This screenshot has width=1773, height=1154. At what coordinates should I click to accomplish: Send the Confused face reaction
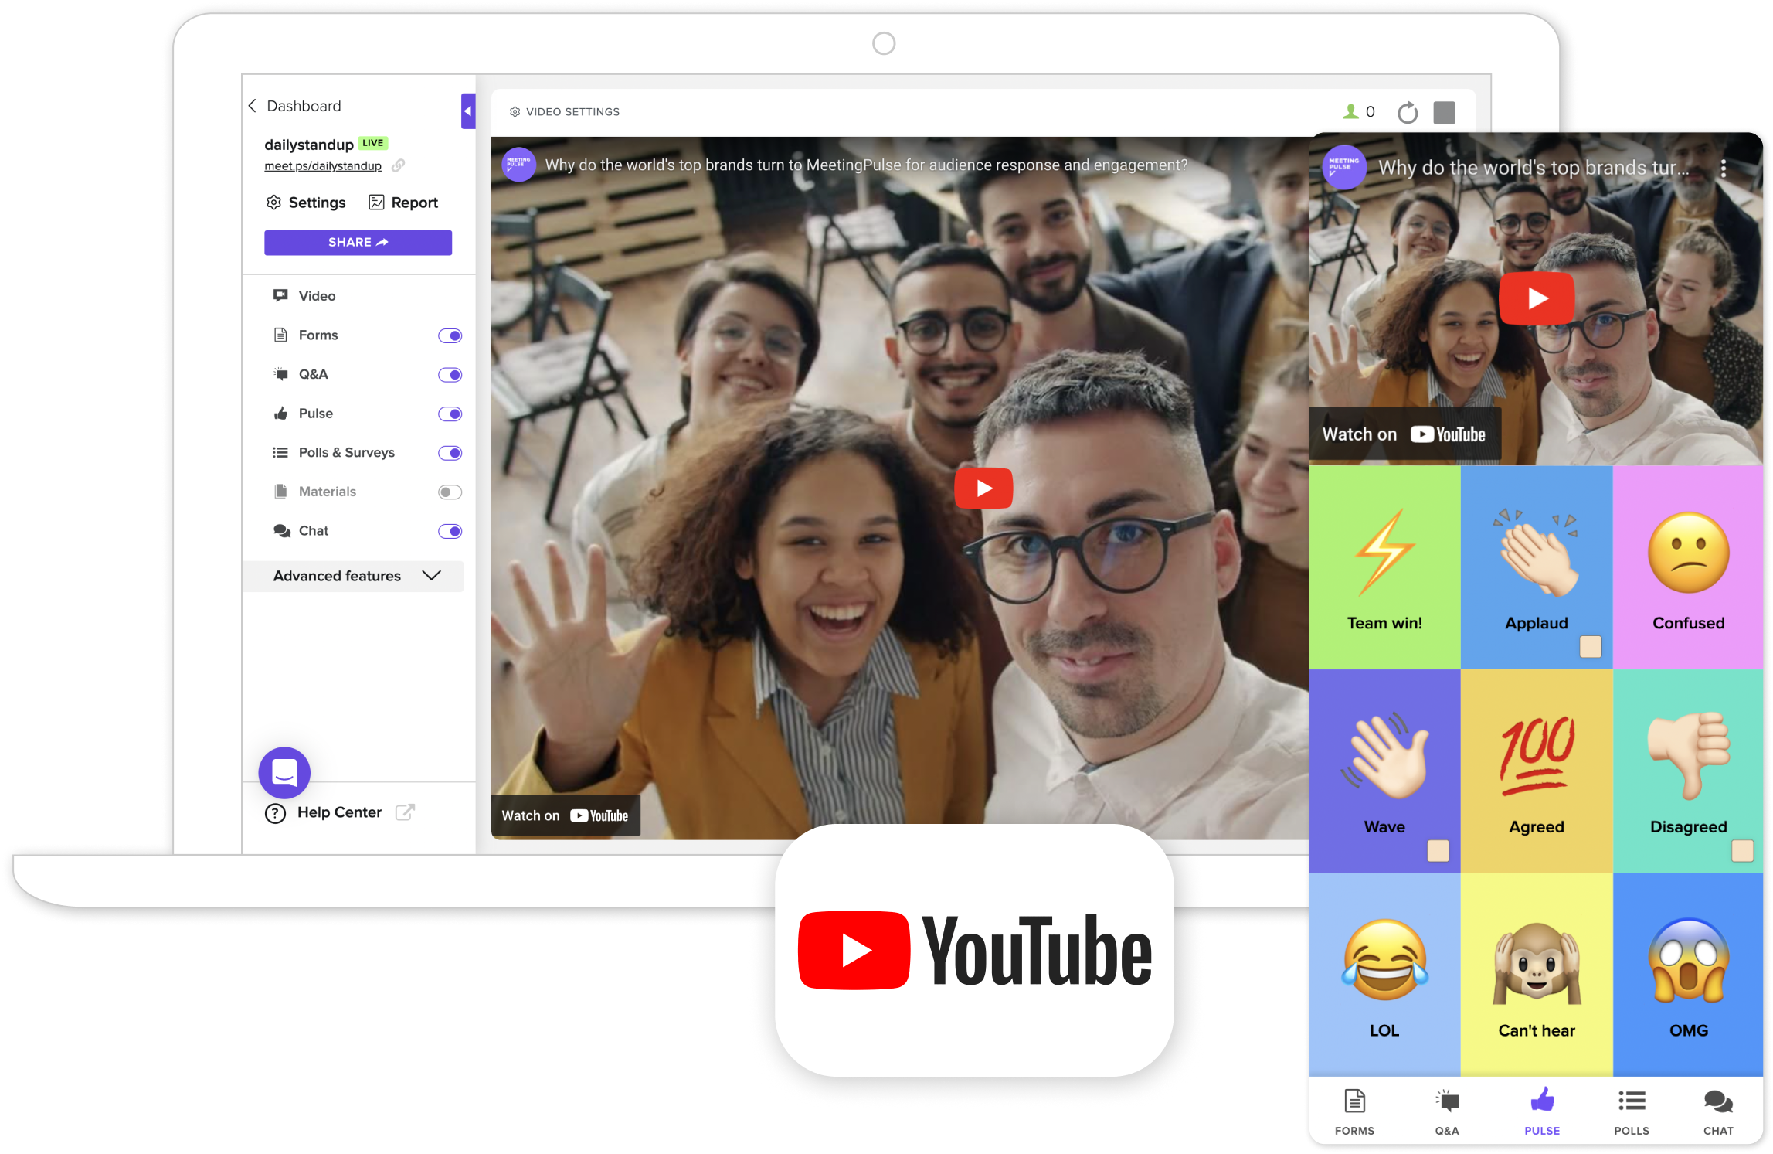click(1689, 567)
